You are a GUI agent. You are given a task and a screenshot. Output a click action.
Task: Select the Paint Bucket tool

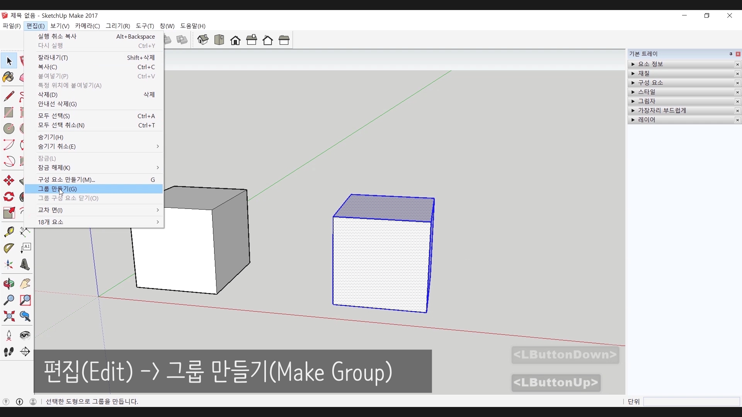coord(9,77)
